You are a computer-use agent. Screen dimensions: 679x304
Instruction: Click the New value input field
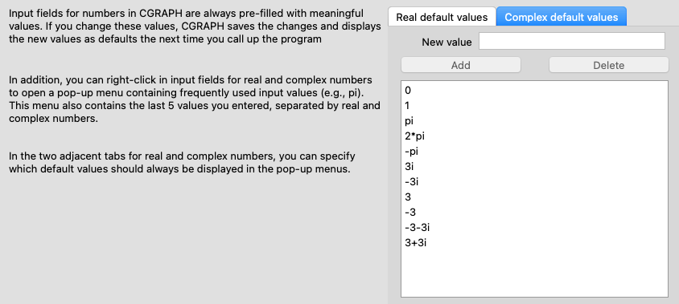click(572, 42)
